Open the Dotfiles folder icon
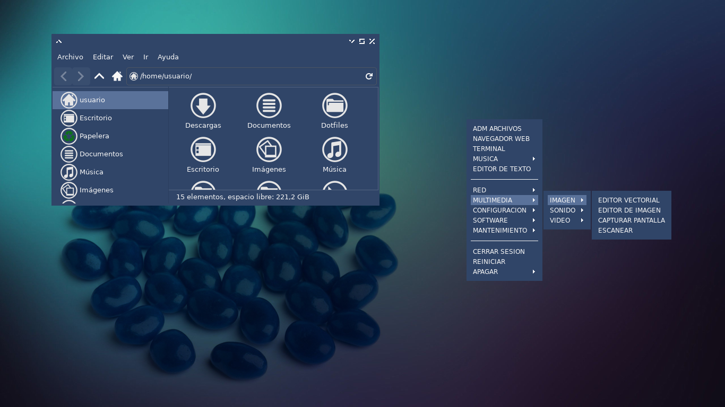 [335, 105]
